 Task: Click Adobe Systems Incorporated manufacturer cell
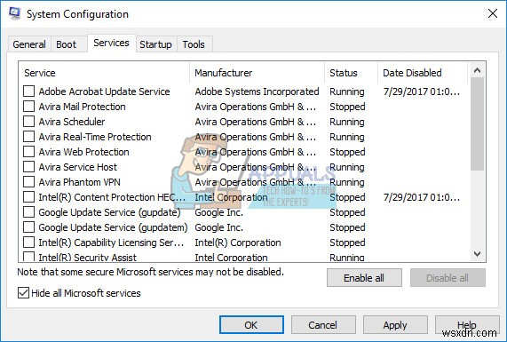(257, 91)
